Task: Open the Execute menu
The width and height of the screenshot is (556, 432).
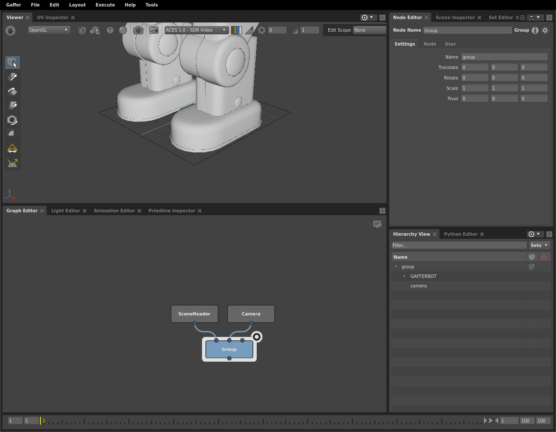Action: (105, 5)
